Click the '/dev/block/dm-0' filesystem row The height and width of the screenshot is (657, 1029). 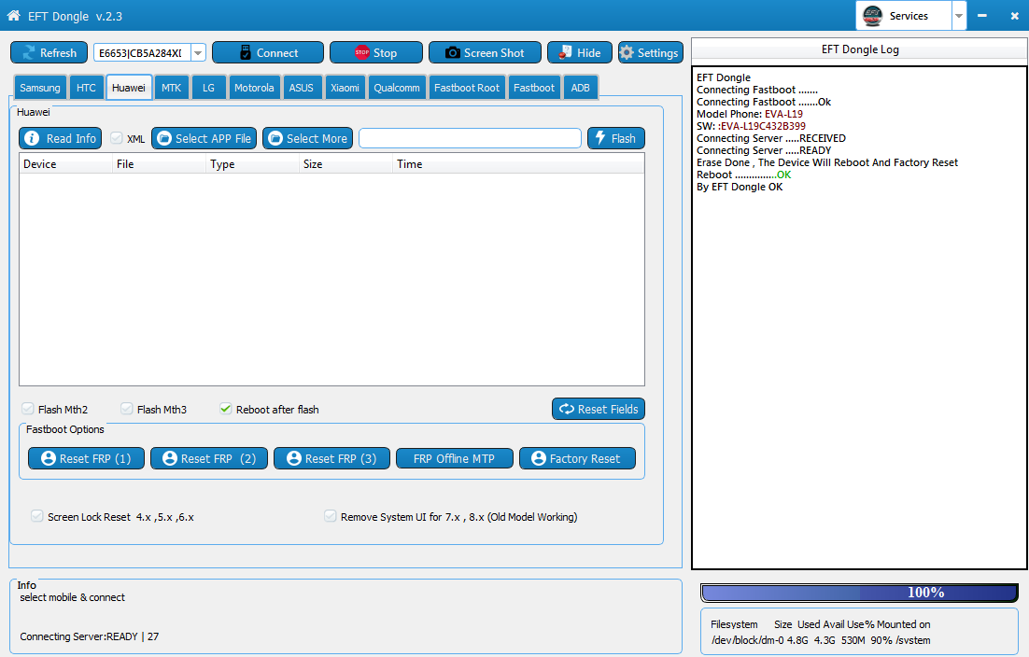point(821,640)
